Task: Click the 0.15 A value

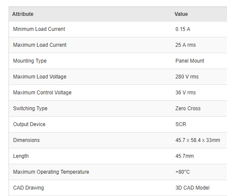Action: point(183,29)
